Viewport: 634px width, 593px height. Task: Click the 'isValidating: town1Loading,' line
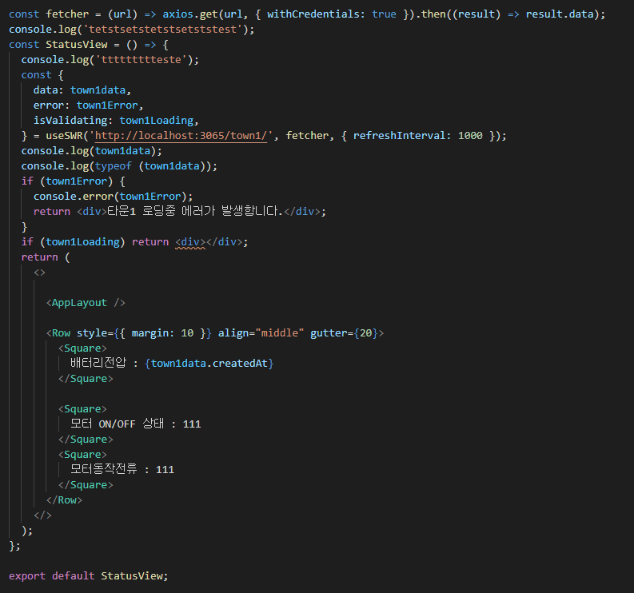click(116, 121)
